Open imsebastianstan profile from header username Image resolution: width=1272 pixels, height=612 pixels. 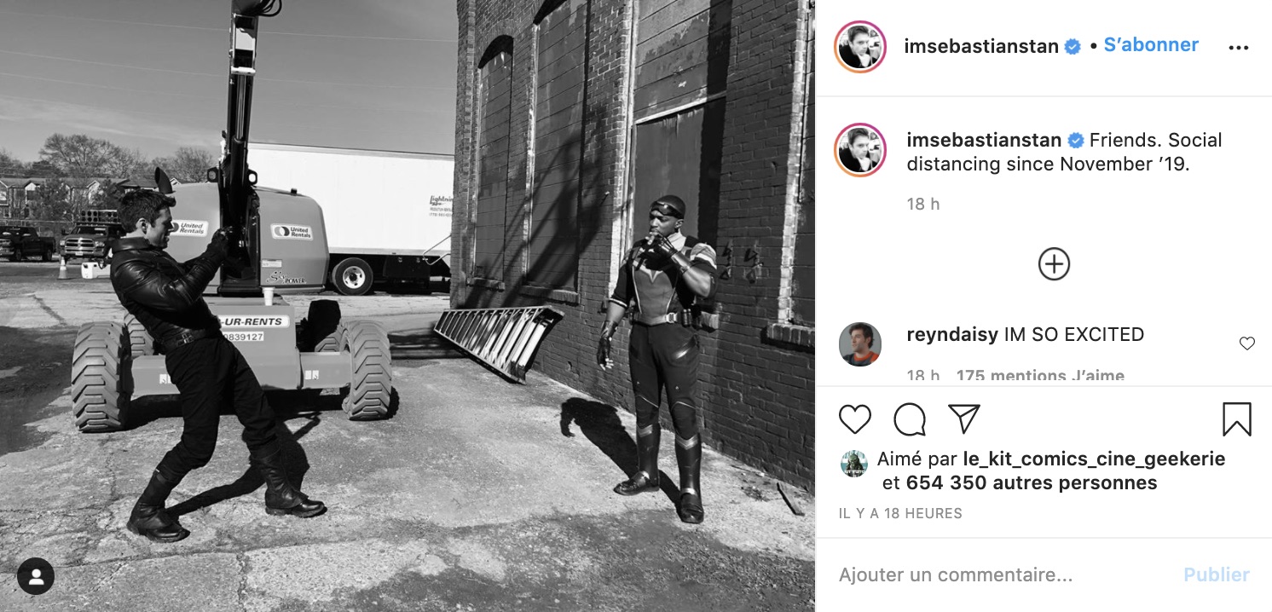click(981, 47)
